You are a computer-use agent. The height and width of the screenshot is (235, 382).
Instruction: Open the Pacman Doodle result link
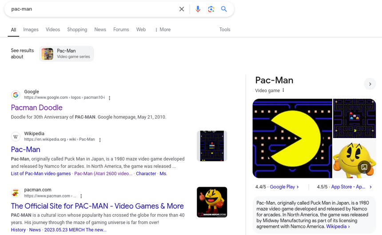[x=37, y=108]
